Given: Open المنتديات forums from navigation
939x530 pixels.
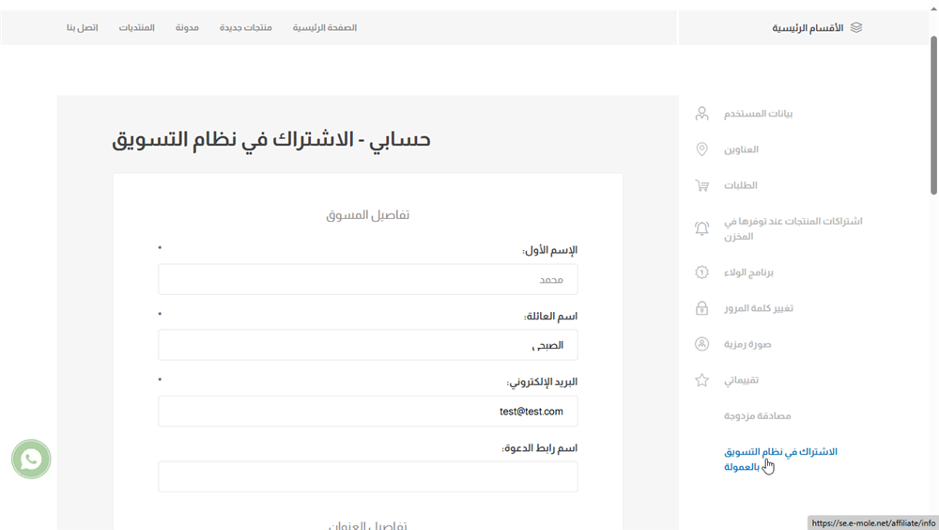Looking at the screenshot, I should pyautogui.click(x=137, y=27).
